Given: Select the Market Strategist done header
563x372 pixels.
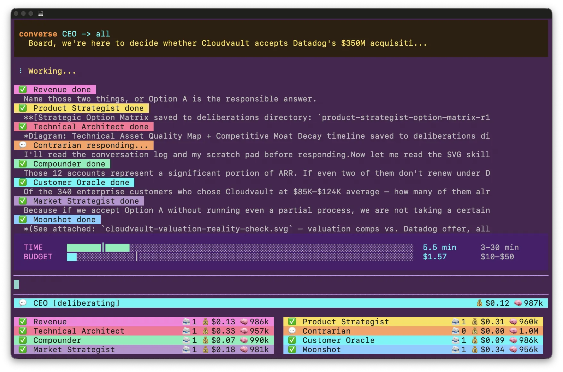Looking at the screenshot, I should [79, 201].
